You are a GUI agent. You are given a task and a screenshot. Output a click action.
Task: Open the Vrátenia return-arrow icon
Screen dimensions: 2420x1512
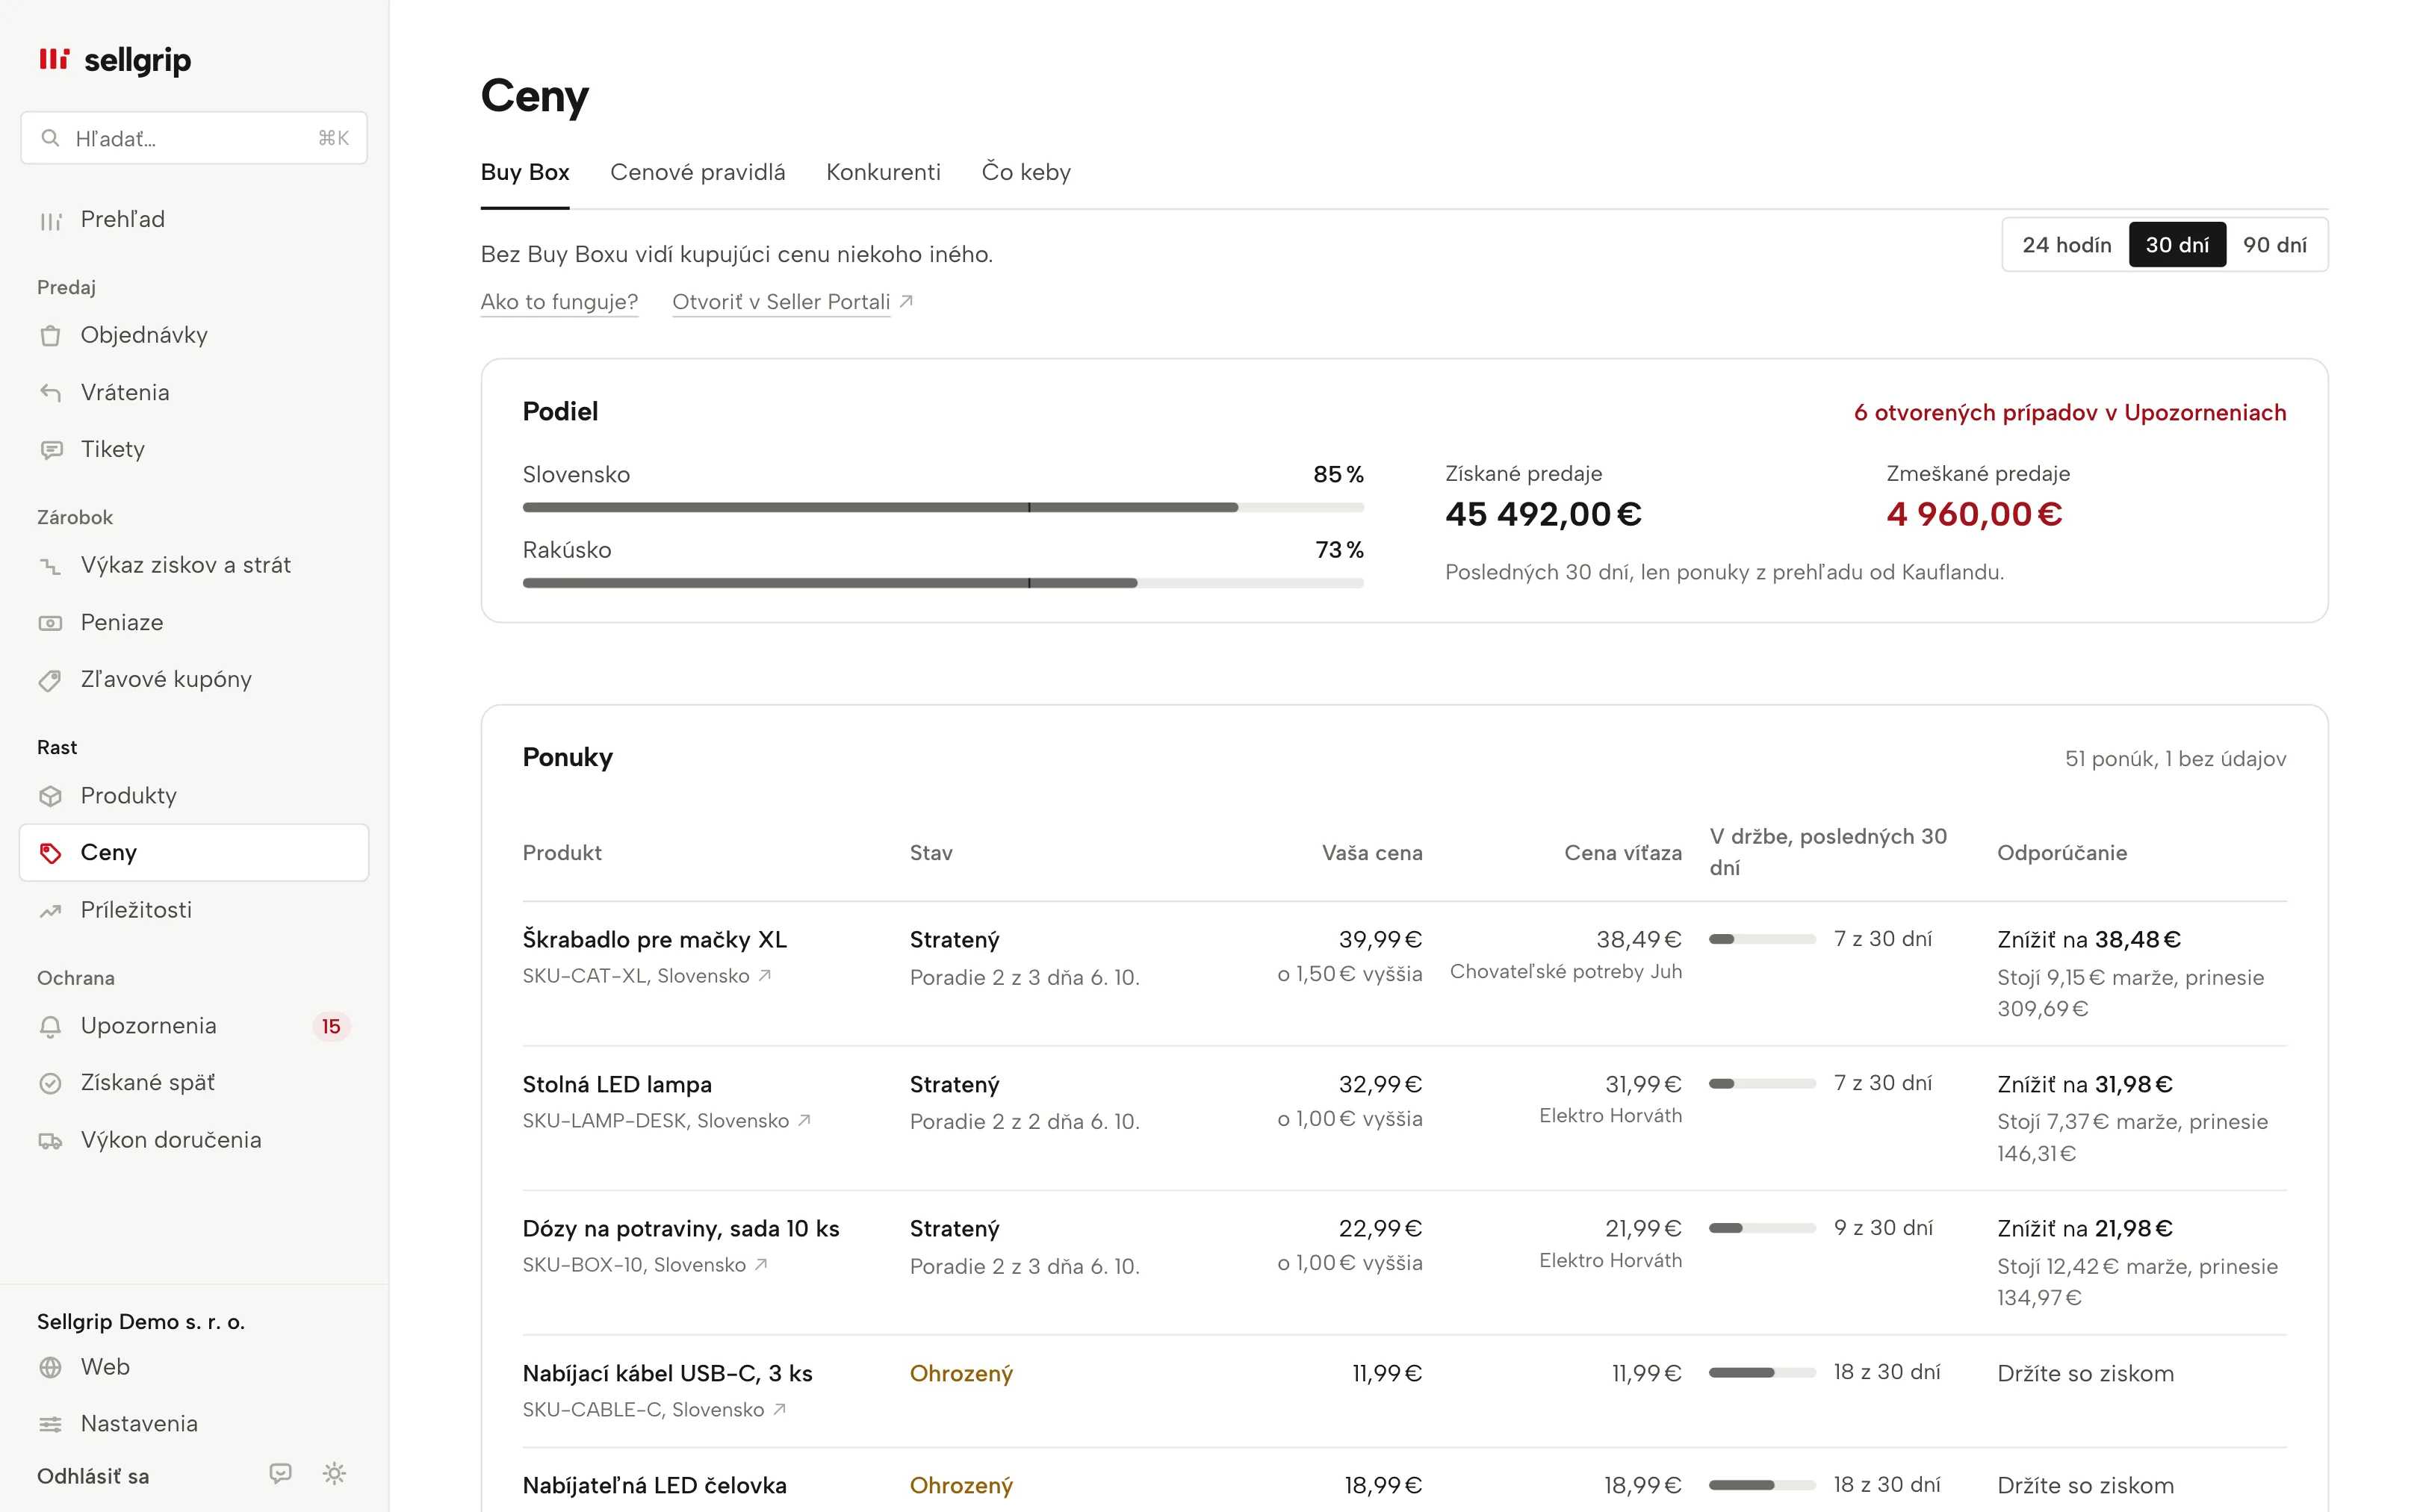click(x=50, y=393)
